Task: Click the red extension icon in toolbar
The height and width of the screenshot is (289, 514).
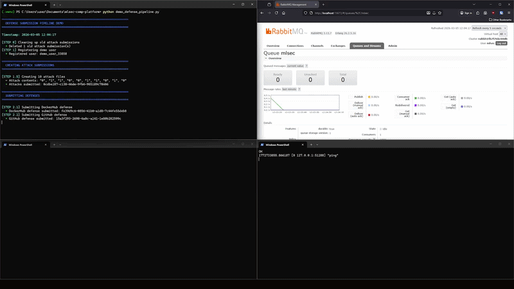Action: 493,13
